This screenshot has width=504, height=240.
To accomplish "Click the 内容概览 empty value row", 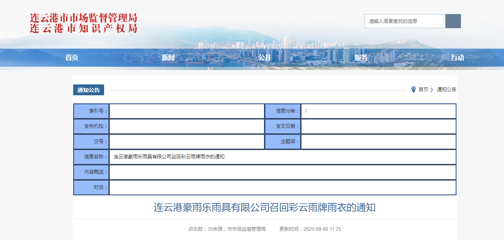I will pos(282,172).
